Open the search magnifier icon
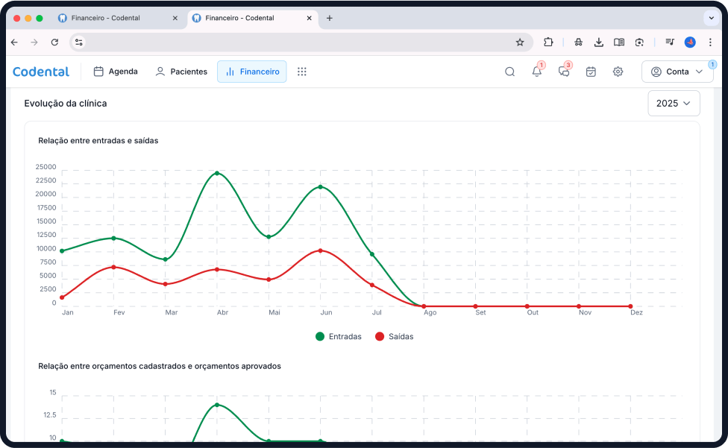 pyautogui.click(x=509, y=72)
